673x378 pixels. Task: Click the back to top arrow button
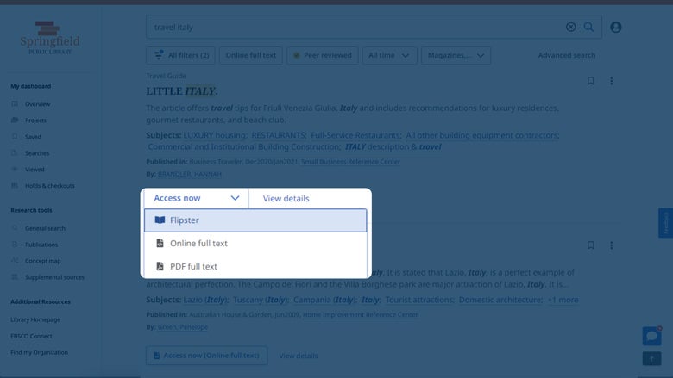651,358
